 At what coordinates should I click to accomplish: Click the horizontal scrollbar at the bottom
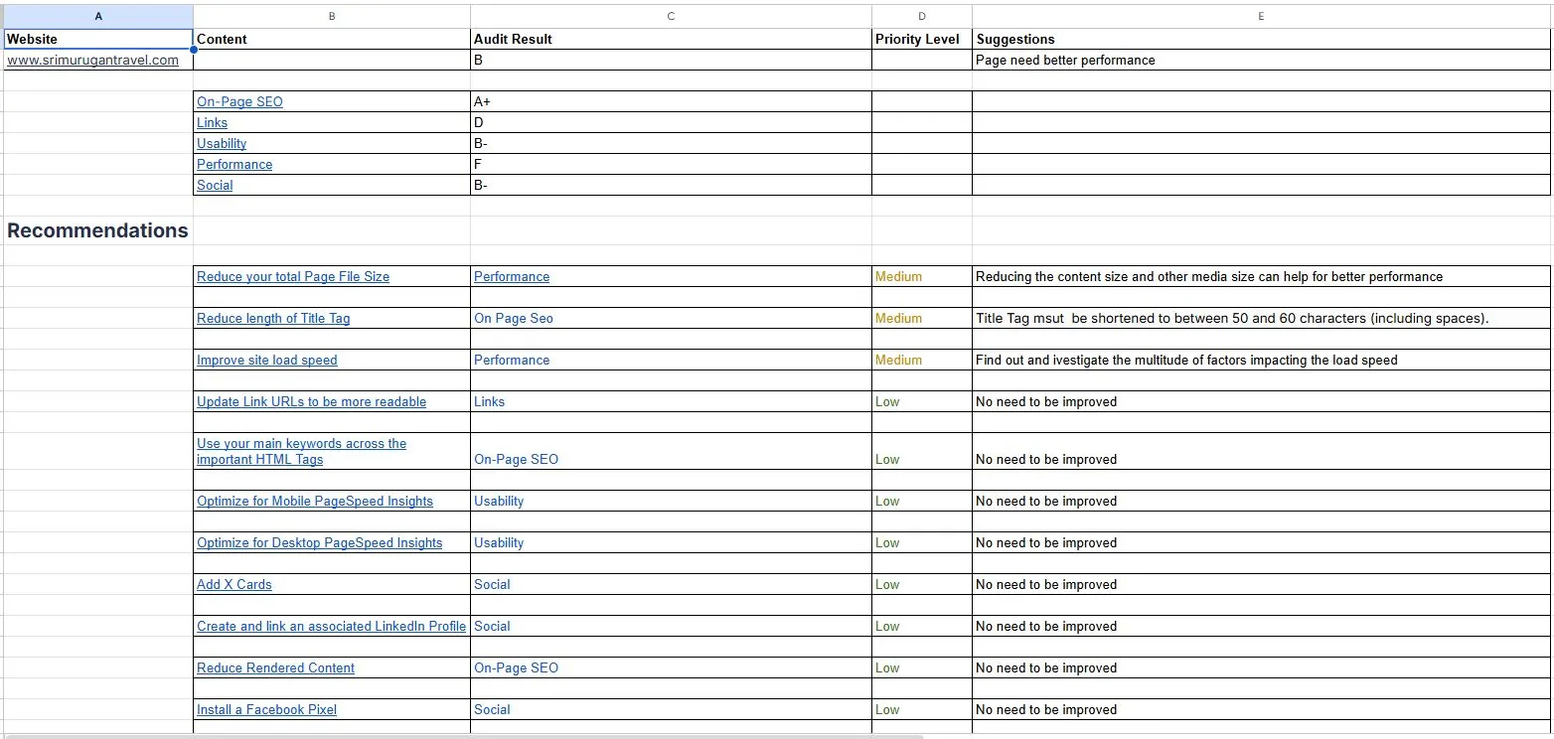coord(462,735)
